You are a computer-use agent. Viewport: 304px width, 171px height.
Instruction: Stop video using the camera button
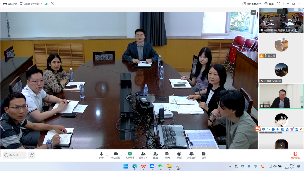click(x=115, y=155)
